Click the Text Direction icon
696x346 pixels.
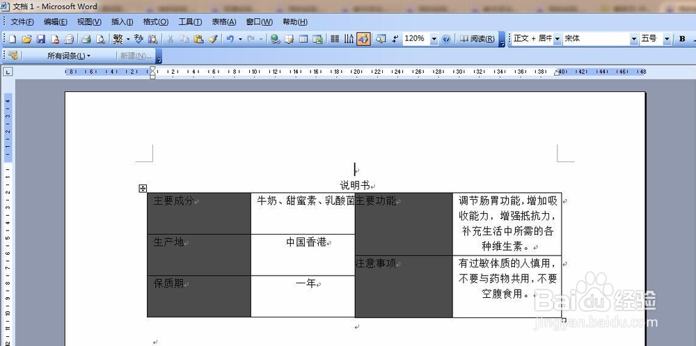pos(349,39)
